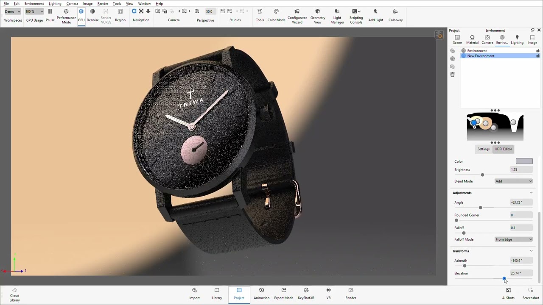Click the Brightness slider

click(x=493, y=175)
